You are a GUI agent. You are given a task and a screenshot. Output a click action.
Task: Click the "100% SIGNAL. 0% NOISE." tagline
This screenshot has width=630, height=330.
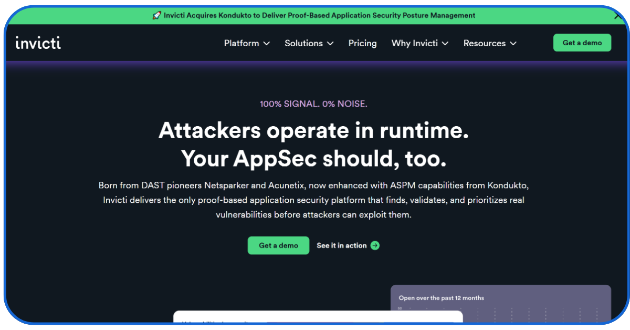(x=313, y=104)
